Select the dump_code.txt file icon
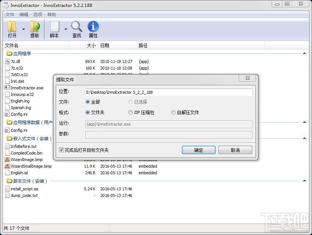 (7, 195)
